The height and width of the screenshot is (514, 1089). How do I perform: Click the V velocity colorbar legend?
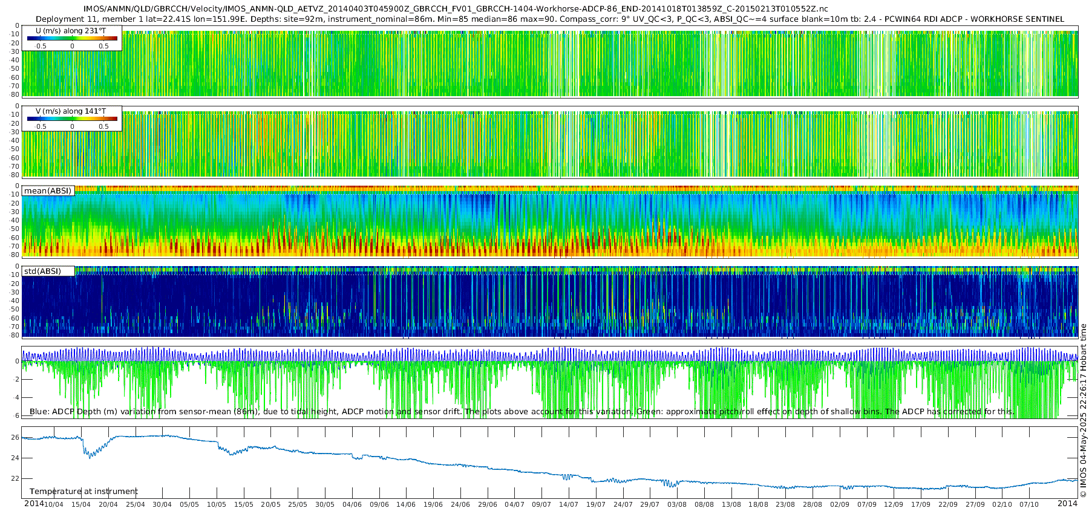coord(72,119)
